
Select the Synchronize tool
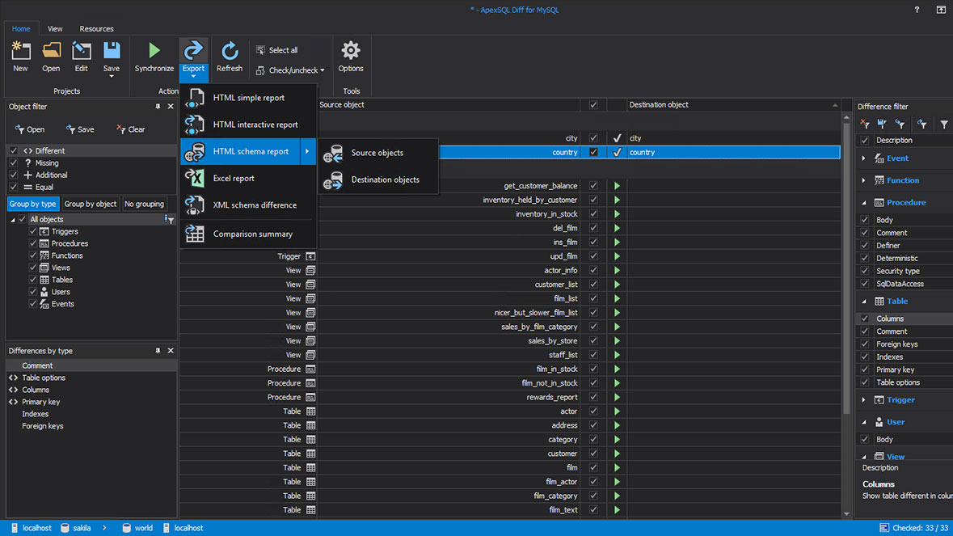[154, 56]
